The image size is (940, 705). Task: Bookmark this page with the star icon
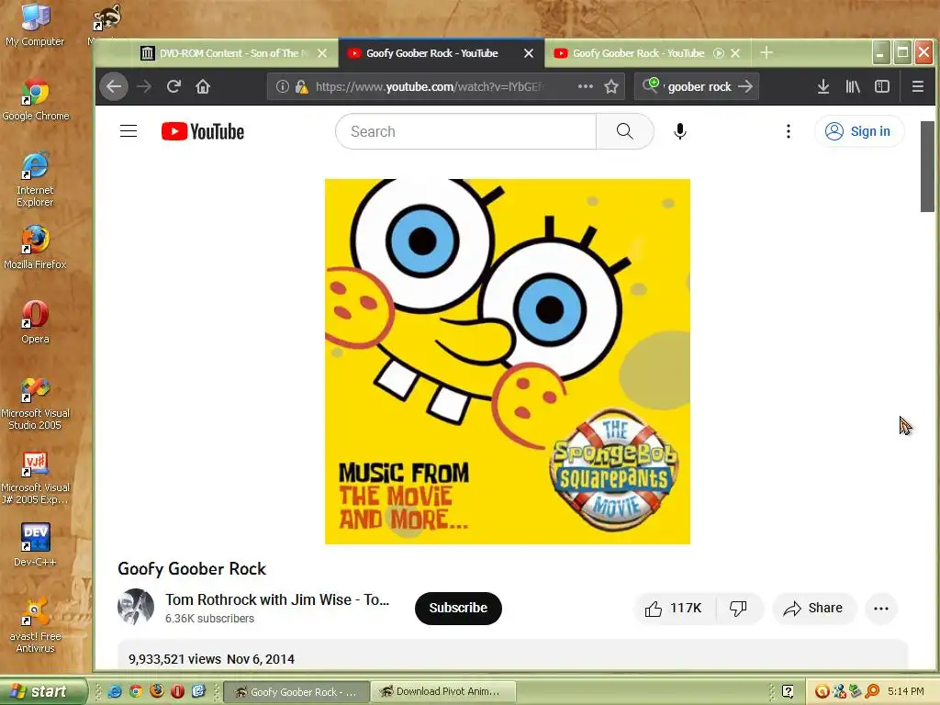610,87
